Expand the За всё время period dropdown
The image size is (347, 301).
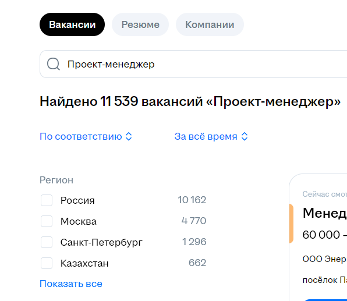click(211, 137)
